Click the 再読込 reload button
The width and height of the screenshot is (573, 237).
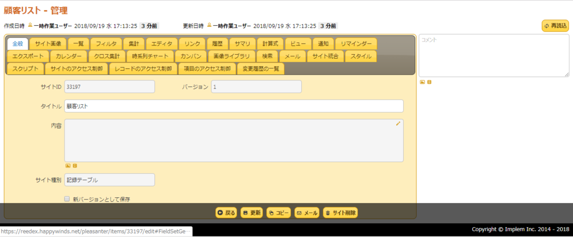coord(555,25)
